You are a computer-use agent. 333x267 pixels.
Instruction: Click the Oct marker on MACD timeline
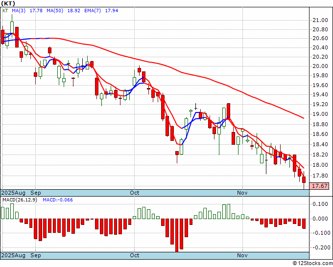point(135,255)
